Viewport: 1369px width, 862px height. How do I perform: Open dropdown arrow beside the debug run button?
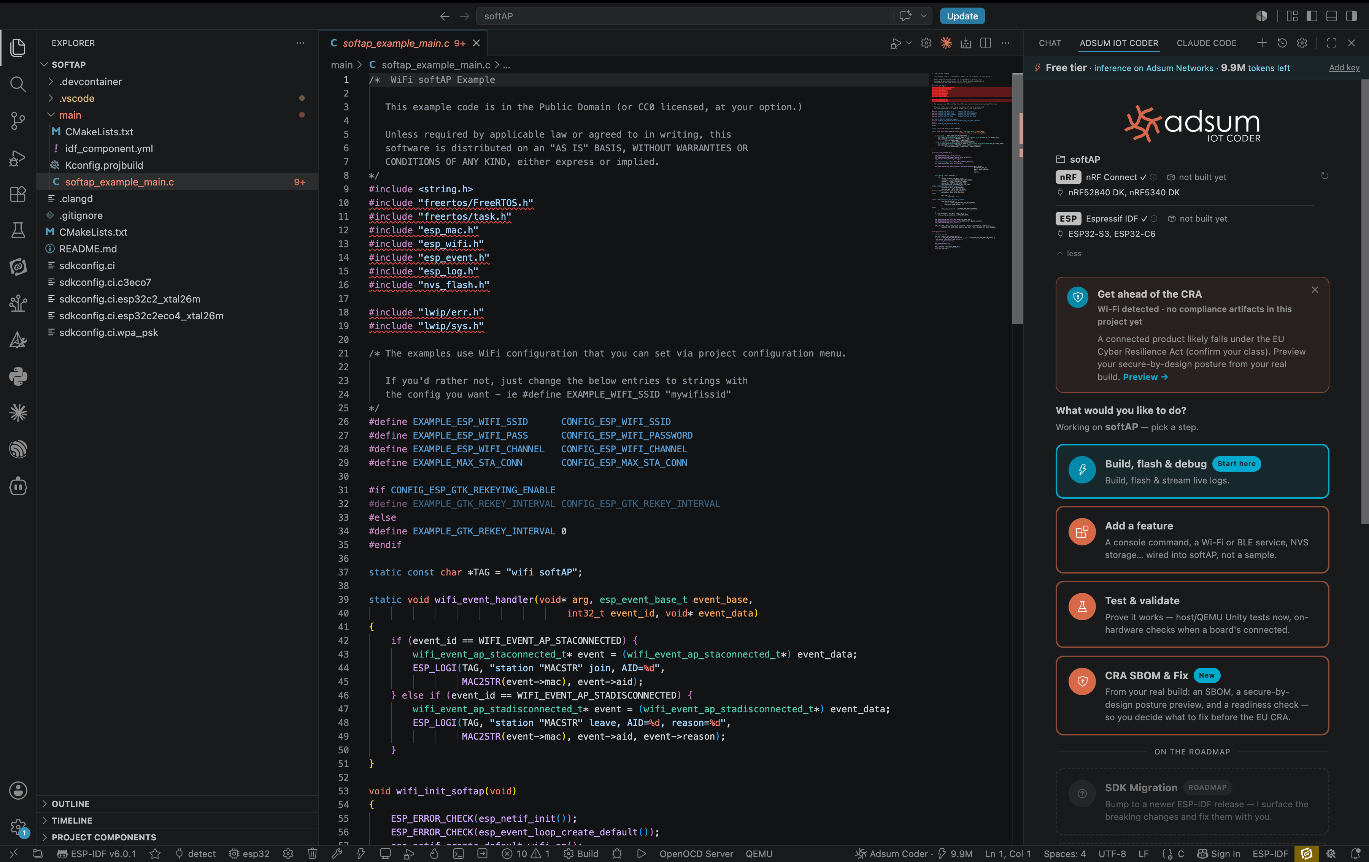pyautogui.click(x=908, y=43)
